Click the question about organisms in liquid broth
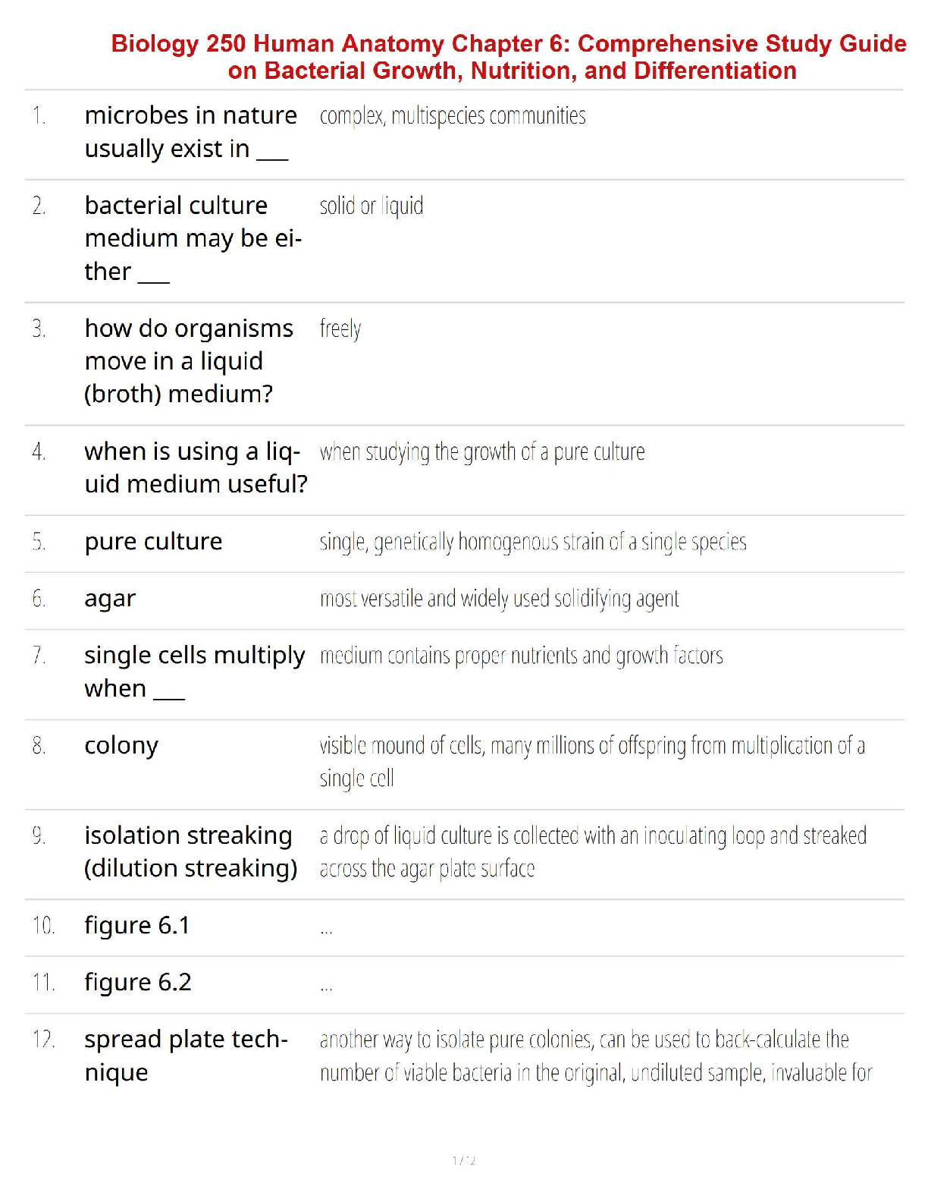 188,361
